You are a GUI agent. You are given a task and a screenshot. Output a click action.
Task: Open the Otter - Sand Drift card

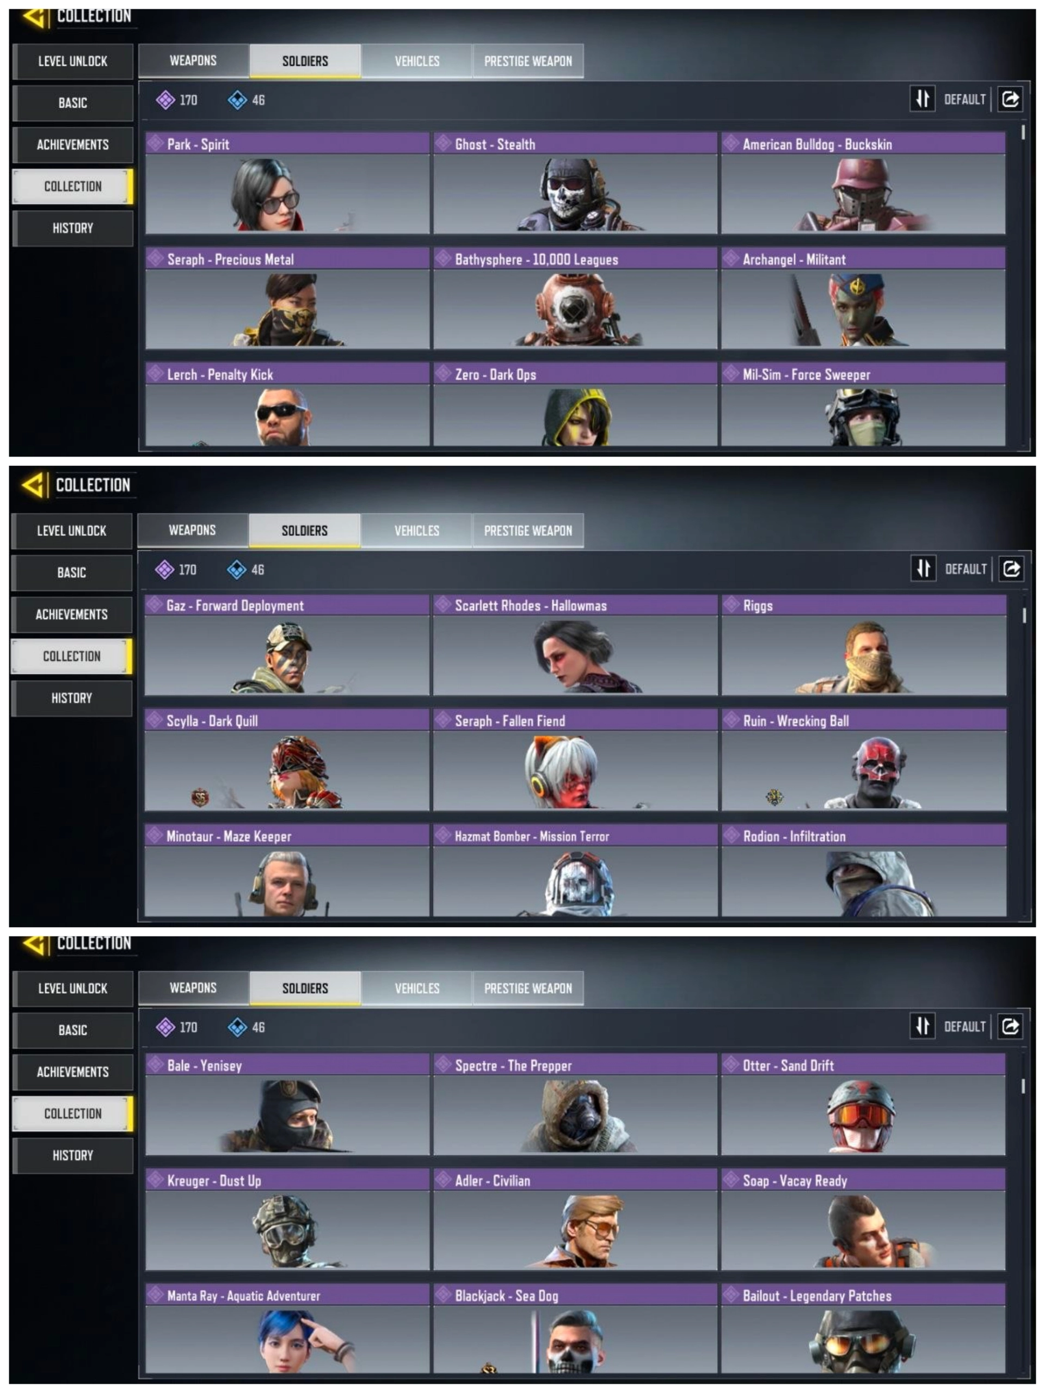point(863,1105)
